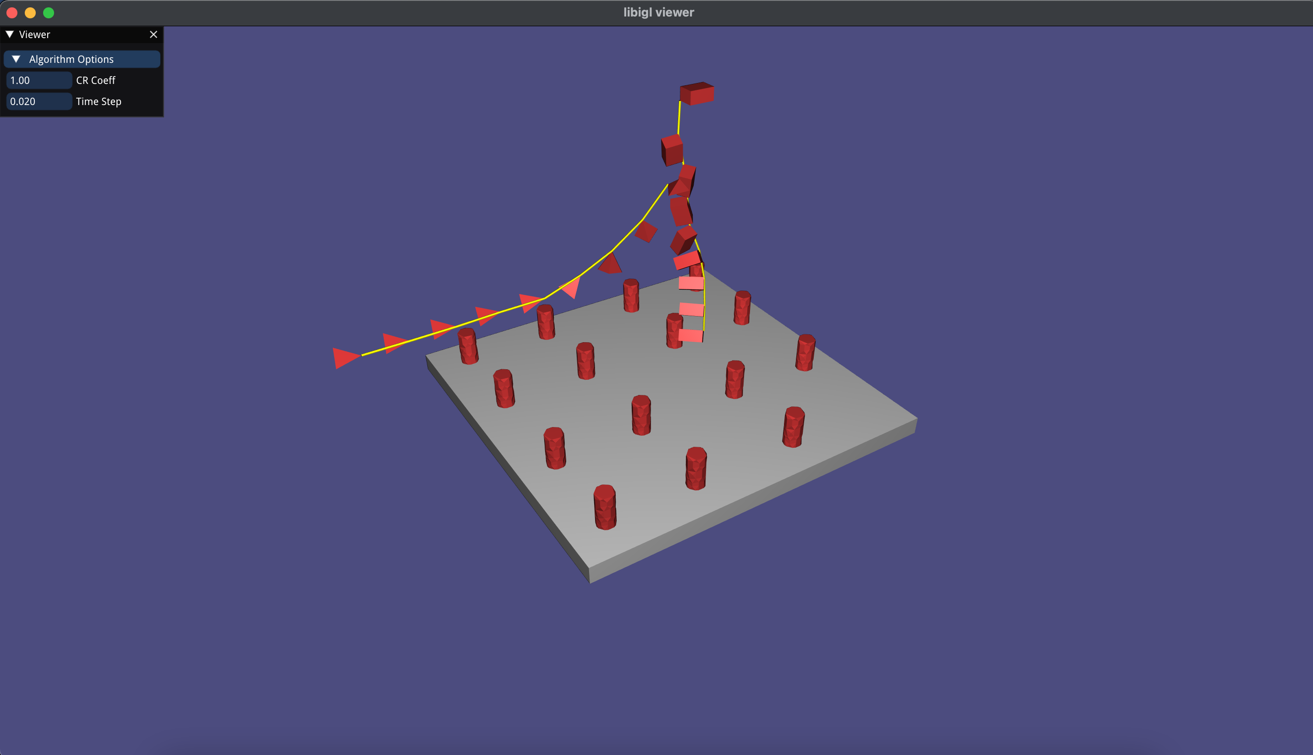
Task: Select the lowest pink square on the vertical curve
Action: point(690,335)
